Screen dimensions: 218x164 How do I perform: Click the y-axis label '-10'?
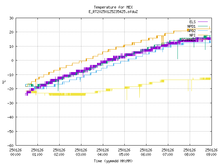point(11,75)
